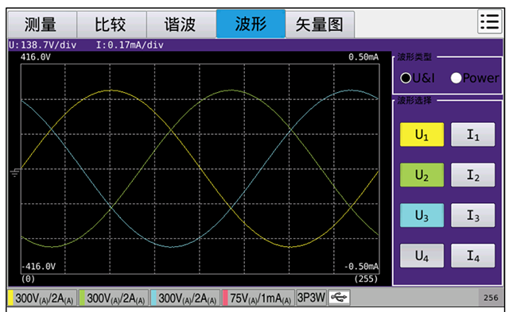The image size is (509, 312).
Task: Click the USB connection status icon
Action: [x=339, y=297]
